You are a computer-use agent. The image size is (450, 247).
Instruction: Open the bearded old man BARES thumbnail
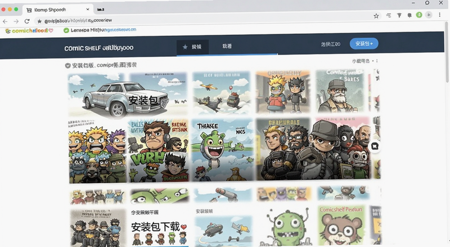click(340, 91)
